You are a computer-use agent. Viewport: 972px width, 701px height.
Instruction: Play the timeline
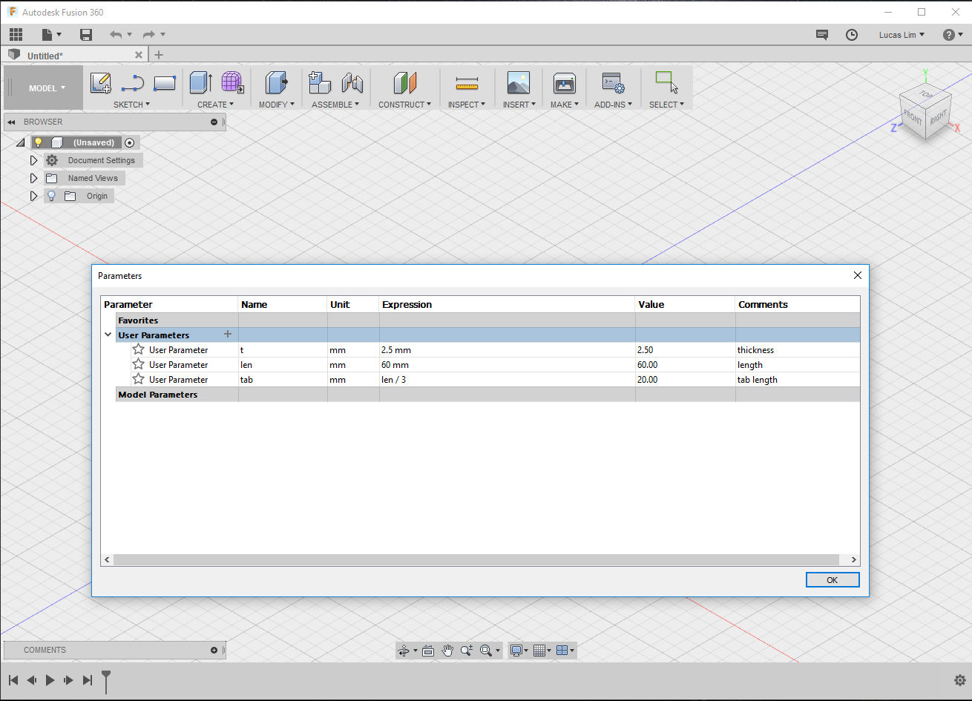[50, 680]
